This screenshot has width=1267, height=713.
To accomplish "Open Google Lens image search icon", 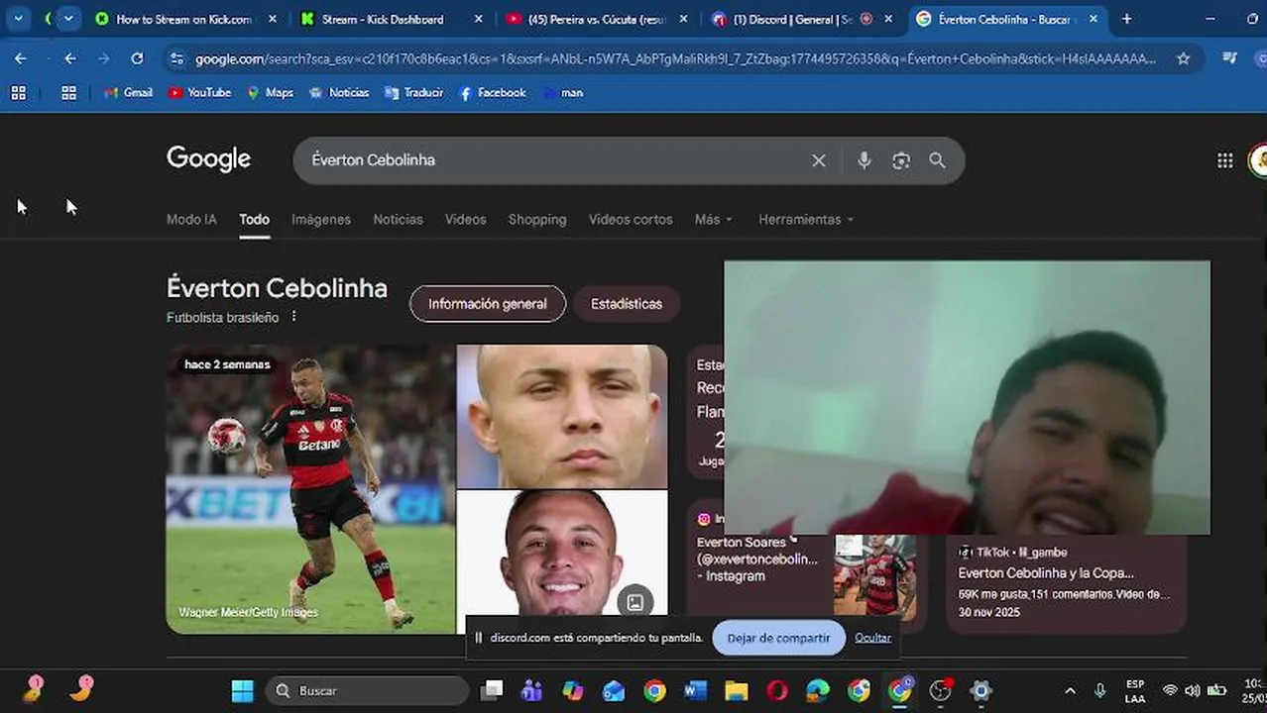I will tap(901, 160).
